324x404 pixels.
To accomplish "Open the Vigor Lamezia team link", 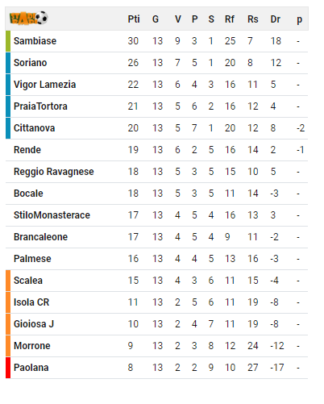I will (x=44, y=85).
